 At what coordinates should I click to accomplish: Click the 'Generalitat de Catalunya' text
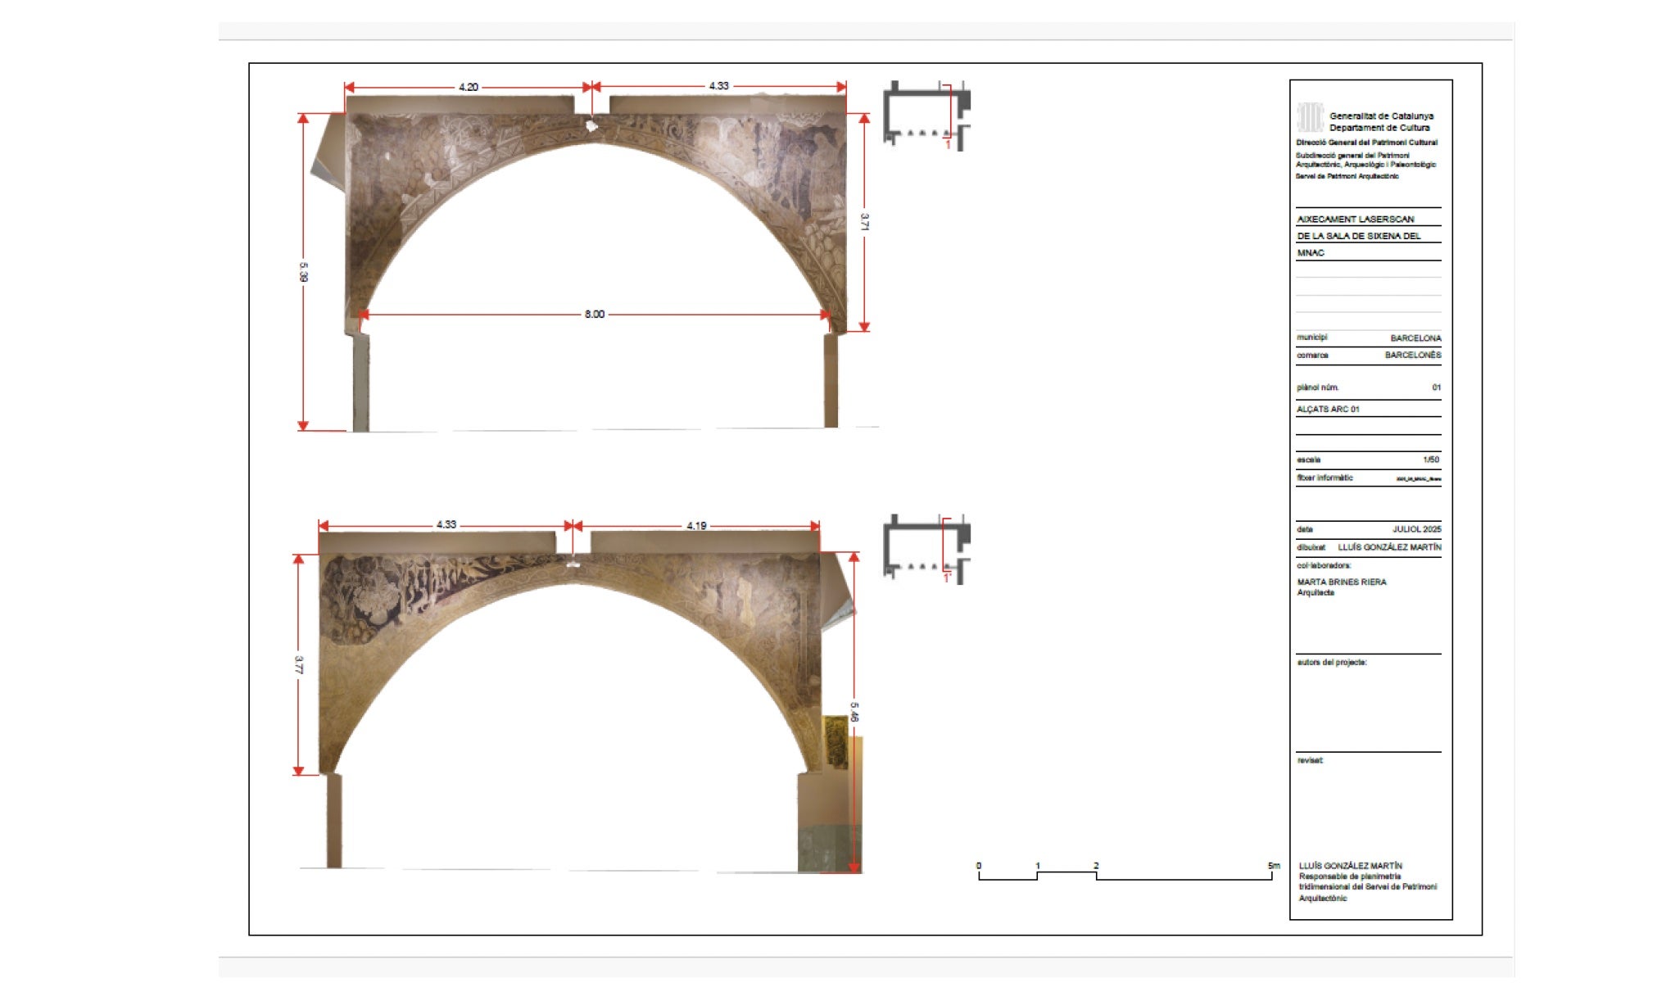pos(1381,116)
